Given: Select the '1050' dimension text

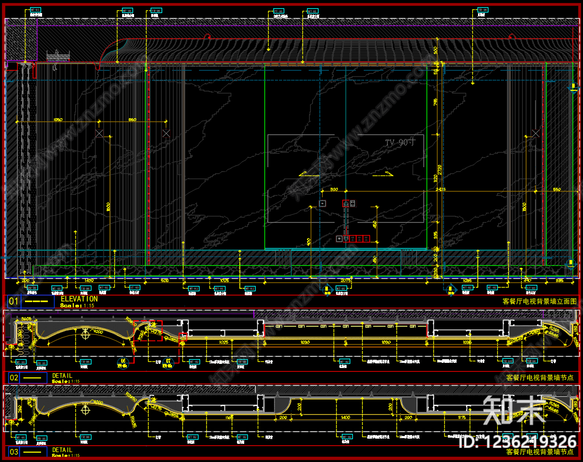Looking at the screenshot, I should (x=58, y=119).
